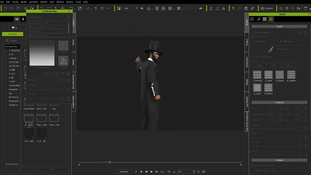Open the Animation menu
The height and width of the screenshot is (175, 311).
pos(34,2)
